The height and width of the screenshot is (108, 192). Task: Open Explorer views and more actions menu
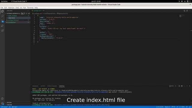(28, 11)
